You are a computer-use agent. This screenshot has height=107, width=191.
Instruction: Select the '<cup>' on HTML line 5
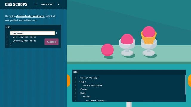(x=82, y=93)
